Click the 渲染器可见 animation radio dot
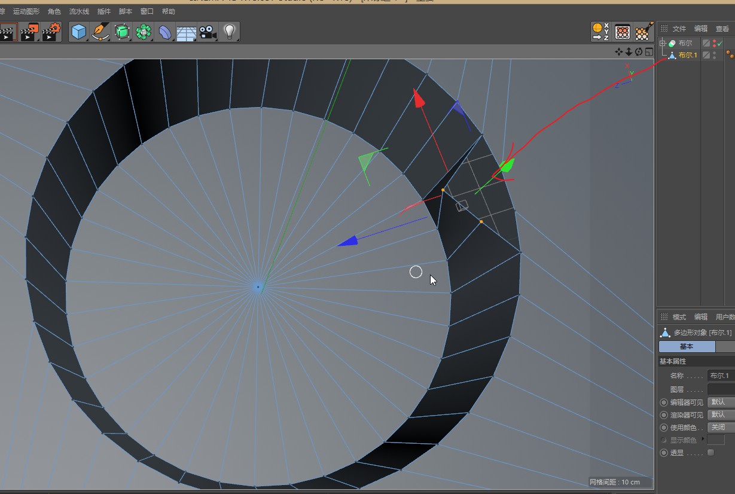 (664, 414)
